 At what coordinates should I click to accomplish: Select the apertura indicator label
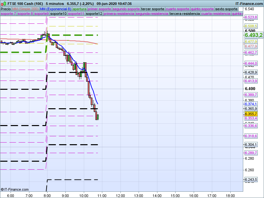pos(80,9)
